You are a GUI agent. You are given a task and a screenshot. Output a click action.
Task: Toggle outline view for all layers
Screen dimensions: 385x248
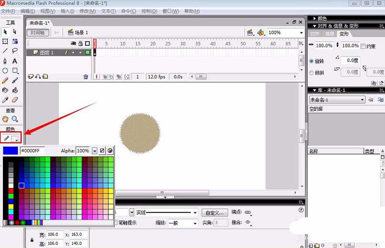(87, 44)
